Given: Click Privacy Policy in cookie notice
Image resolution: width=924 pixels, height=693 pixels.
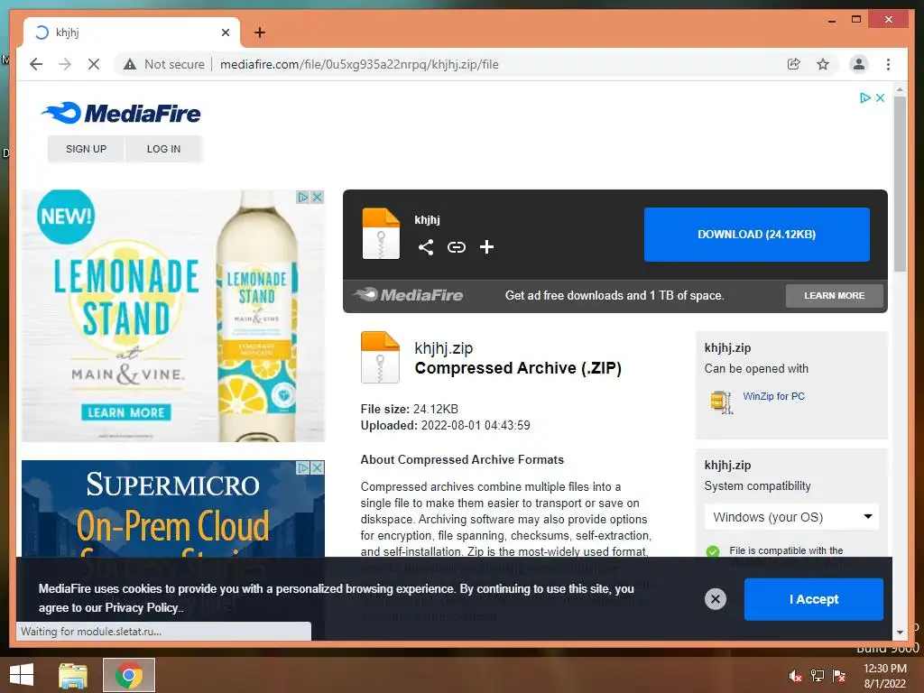Looking at the screenshot, I should [x=142, y=607].
